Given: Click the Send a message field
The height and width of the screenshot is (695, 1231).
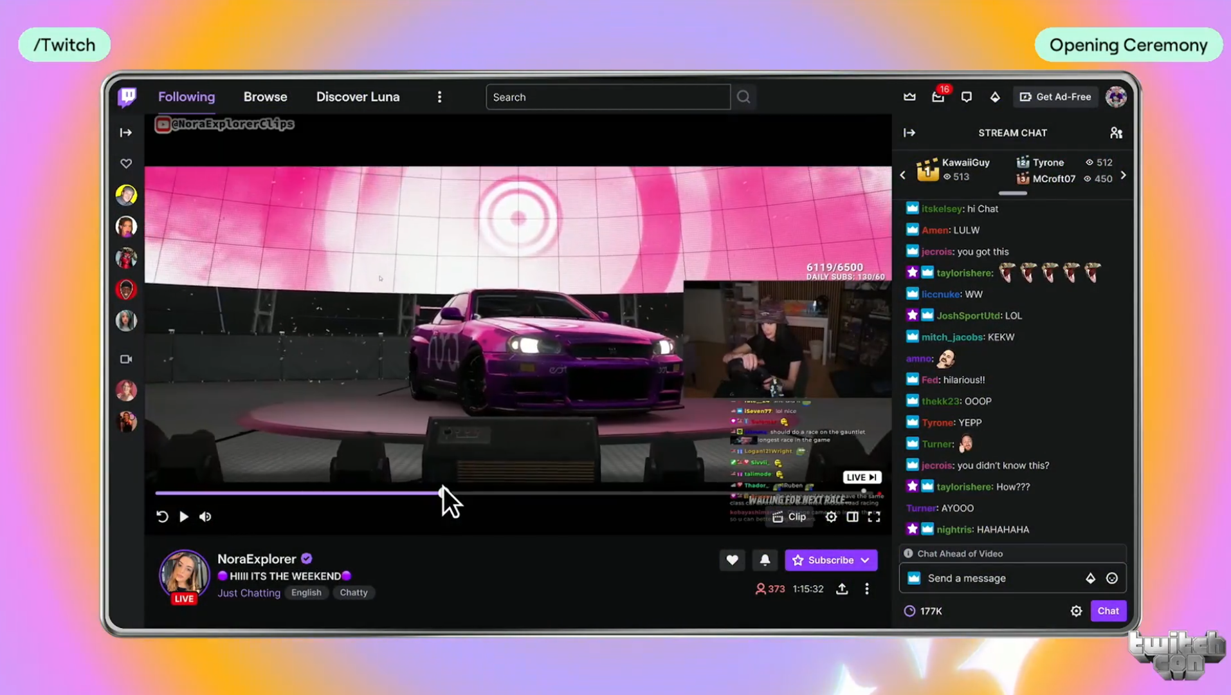Looking at the screenshot, I should tap(1001, 578).
